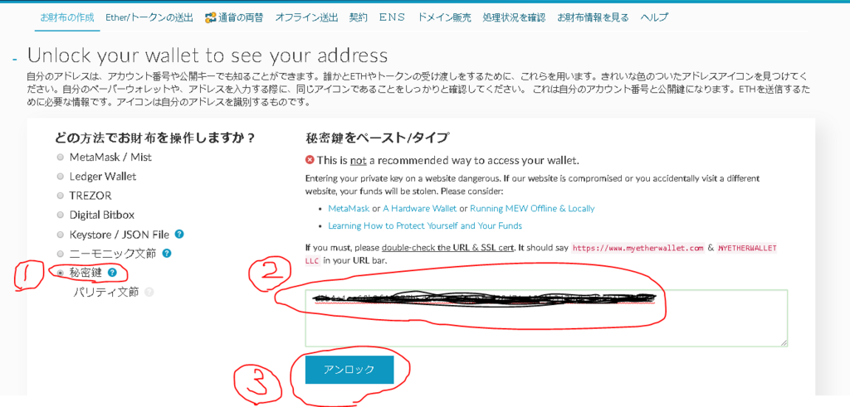Go to the お財布情報を見る tab

click(593, 17)
